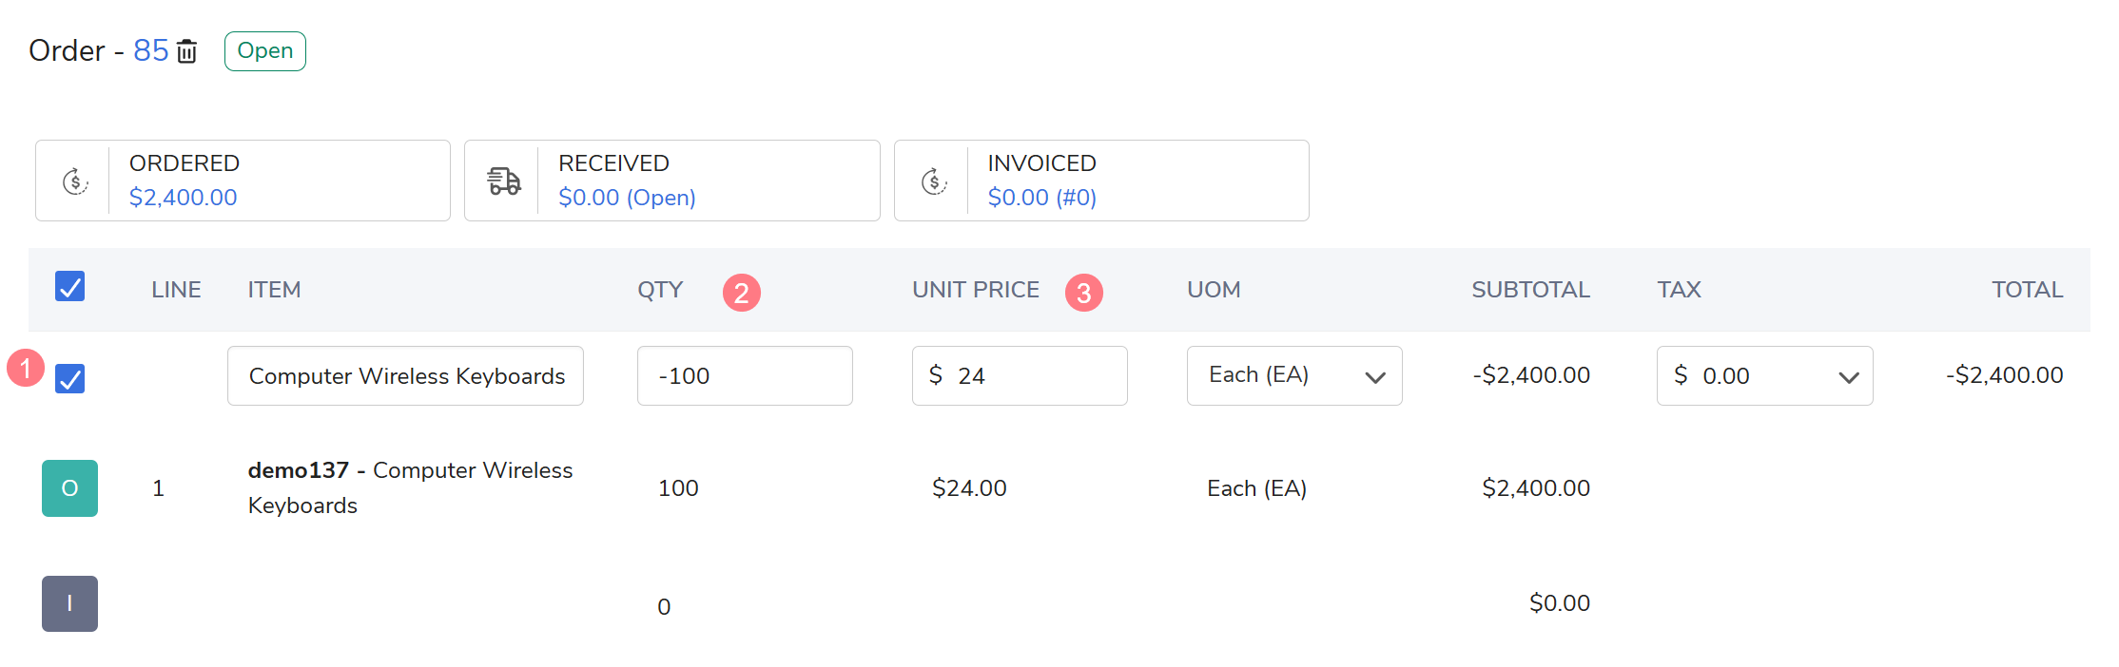The image size is (2119, 667).
Task: Click the Received delivery truck icon
Action: pos(504,181)
